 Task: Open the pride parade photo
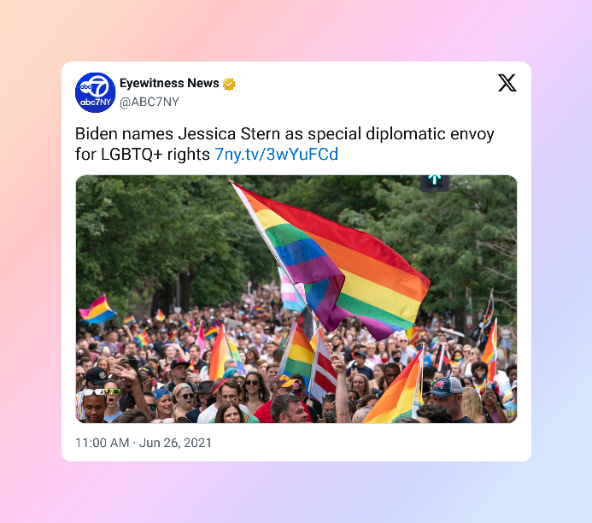pyautogui.click(x=296, y=299)
